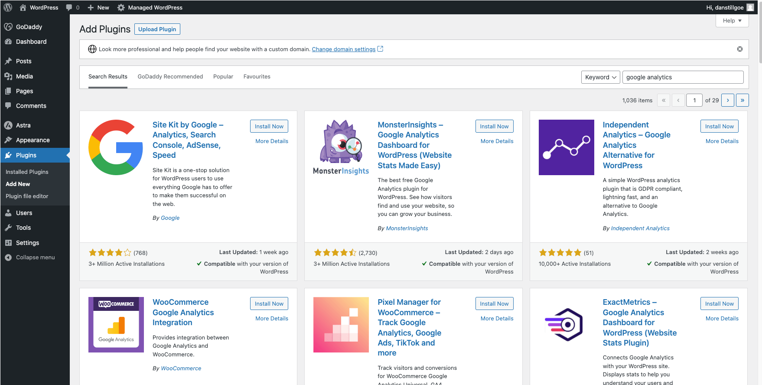Open Appearance in the sidebar
This screenshot has height=385, width=762.
click(x=33, y=140)
